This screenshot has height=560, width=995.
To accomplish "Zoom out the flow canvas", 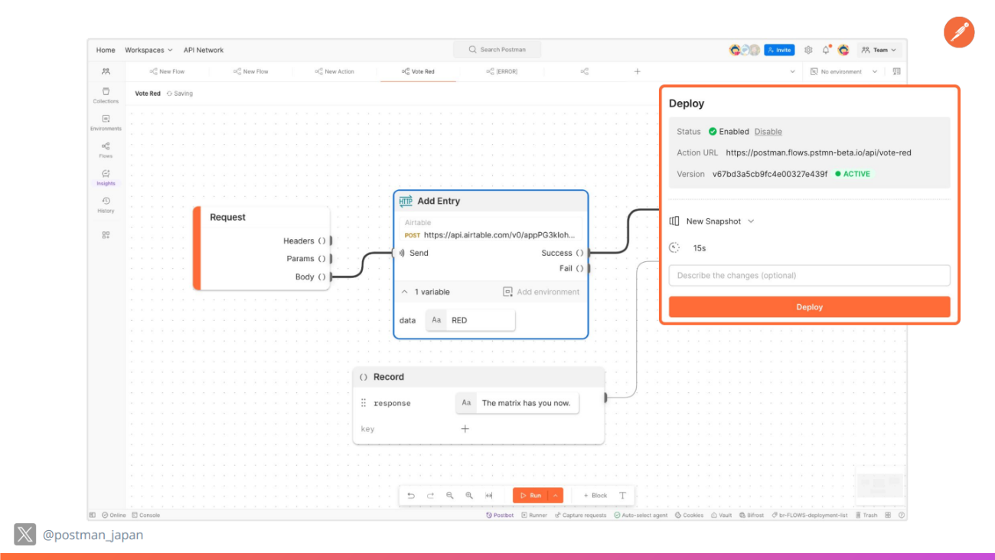I will [450, 496].
